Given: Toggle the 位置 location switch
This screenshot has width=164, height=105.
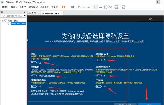Looking at the screenshot, I should tap(34, 62).
